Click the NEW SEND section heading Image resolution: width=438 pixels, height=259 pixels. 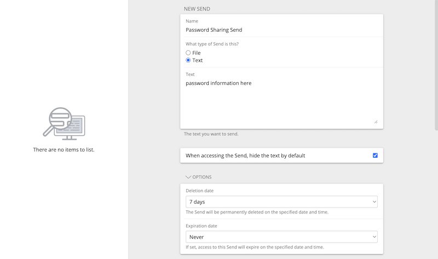coord(197,9)
